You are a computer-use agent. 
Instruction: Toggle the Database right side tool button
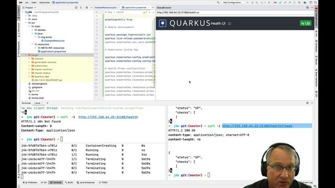[316, 46]
